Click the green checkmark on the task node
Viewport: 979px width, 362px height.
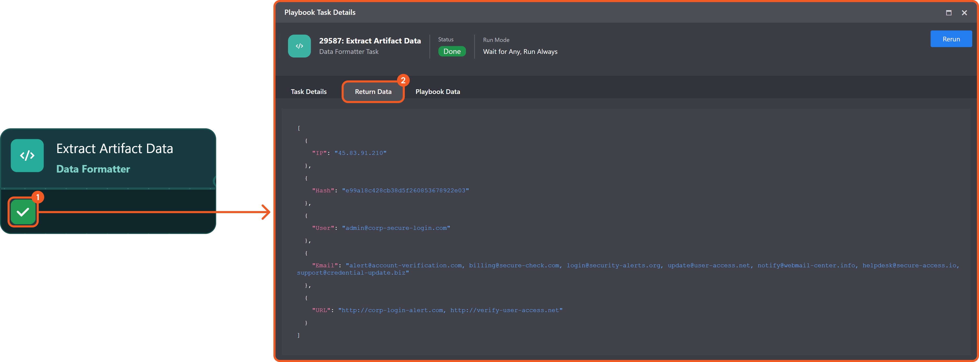click(23, 212)
